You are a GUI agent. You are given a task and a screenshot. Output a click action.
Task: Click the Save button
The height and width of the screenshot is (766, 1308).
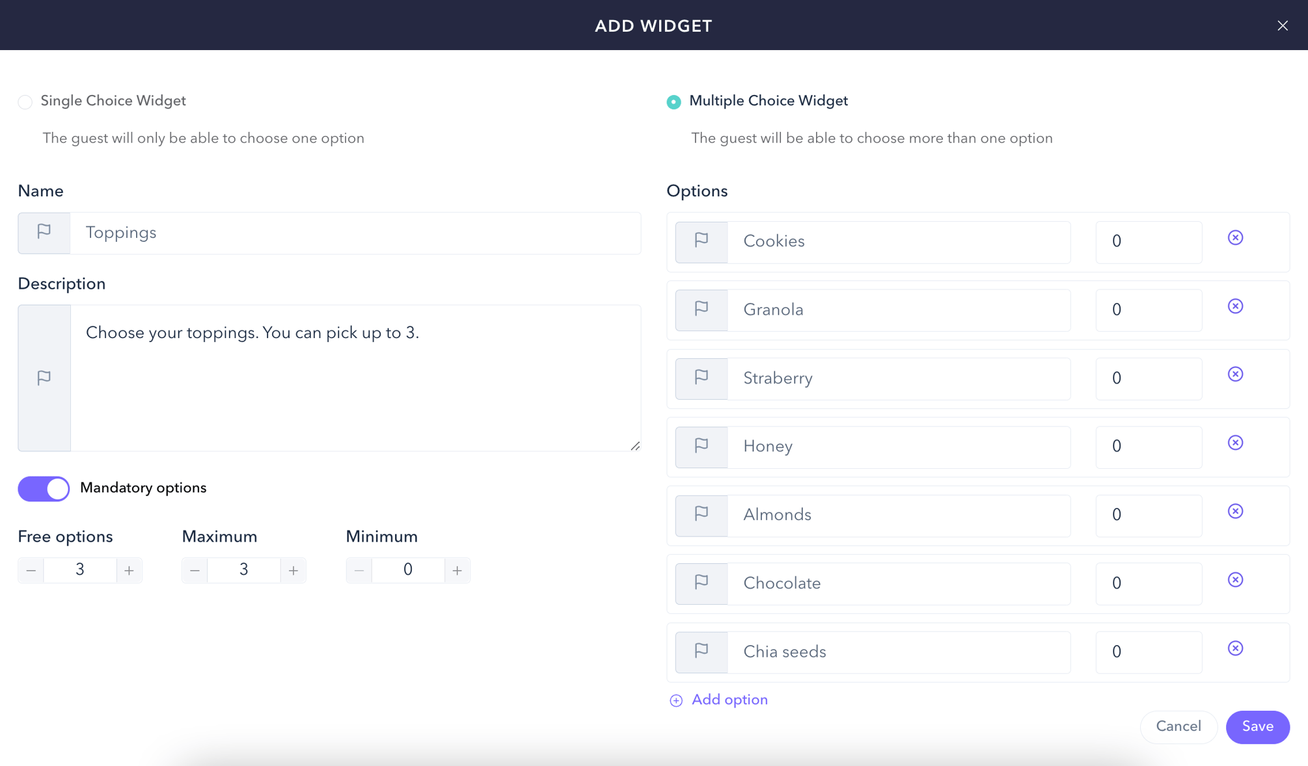(x=1257, y=726)
